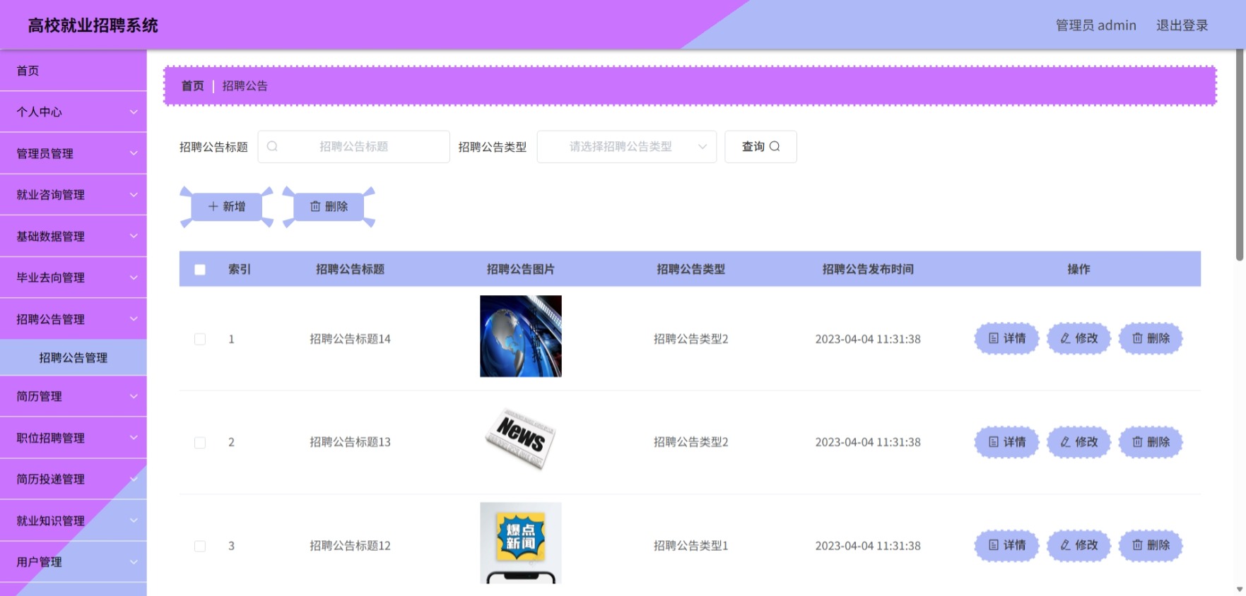
Task: Expand 基础数据管理 chevron in the sidebar
Action: point(134,236)
